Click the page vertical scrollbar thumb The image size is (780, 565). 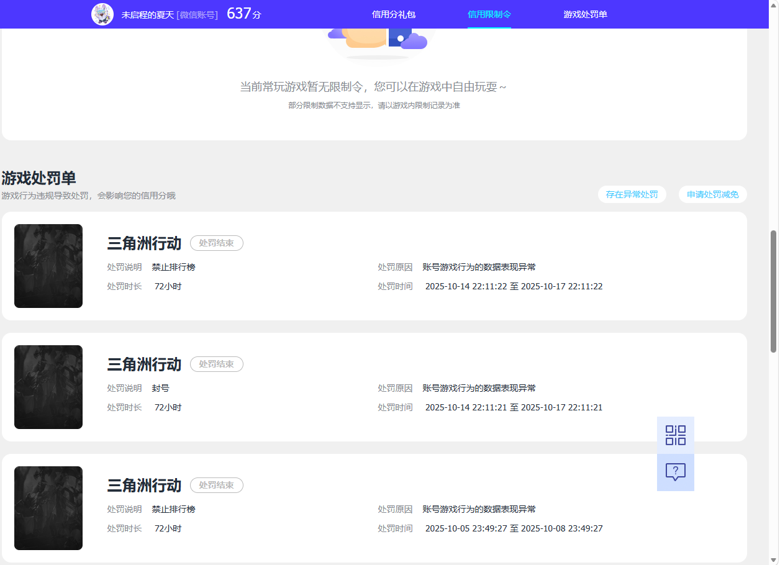pyautogui.click(x=774, y=291)
